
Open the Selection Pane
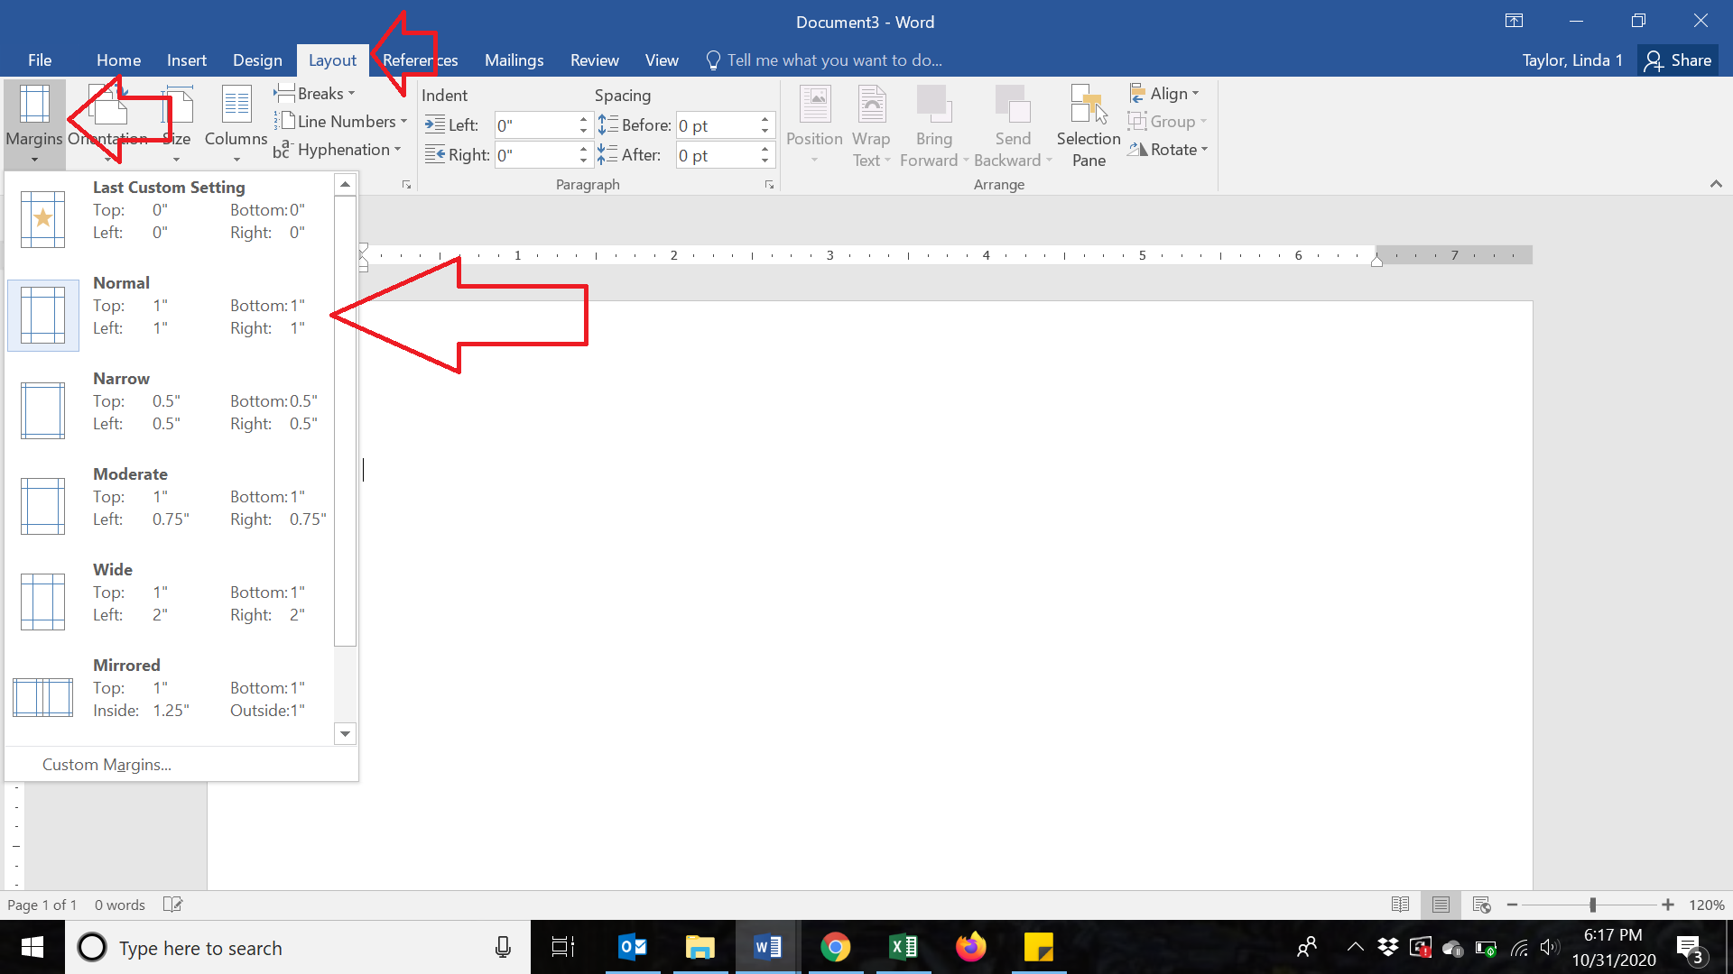pyautogui.click(x=1088, y=124)
